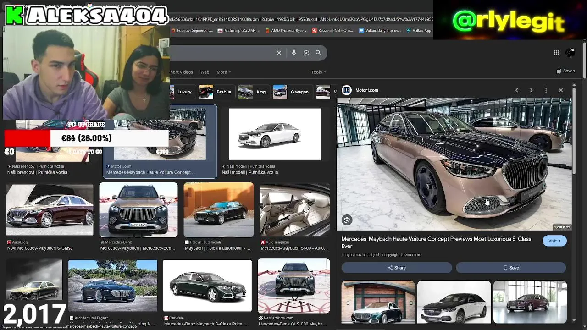The image size is (587, 330).
Task: Expand the Tools dropdown
Action: pyautogui.click(x=319, y=72)
